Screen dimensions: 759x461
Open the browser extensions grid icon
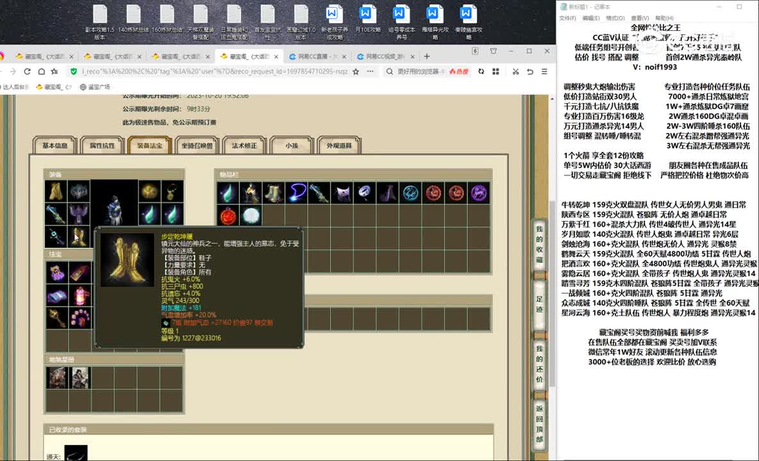pos(496,72)
